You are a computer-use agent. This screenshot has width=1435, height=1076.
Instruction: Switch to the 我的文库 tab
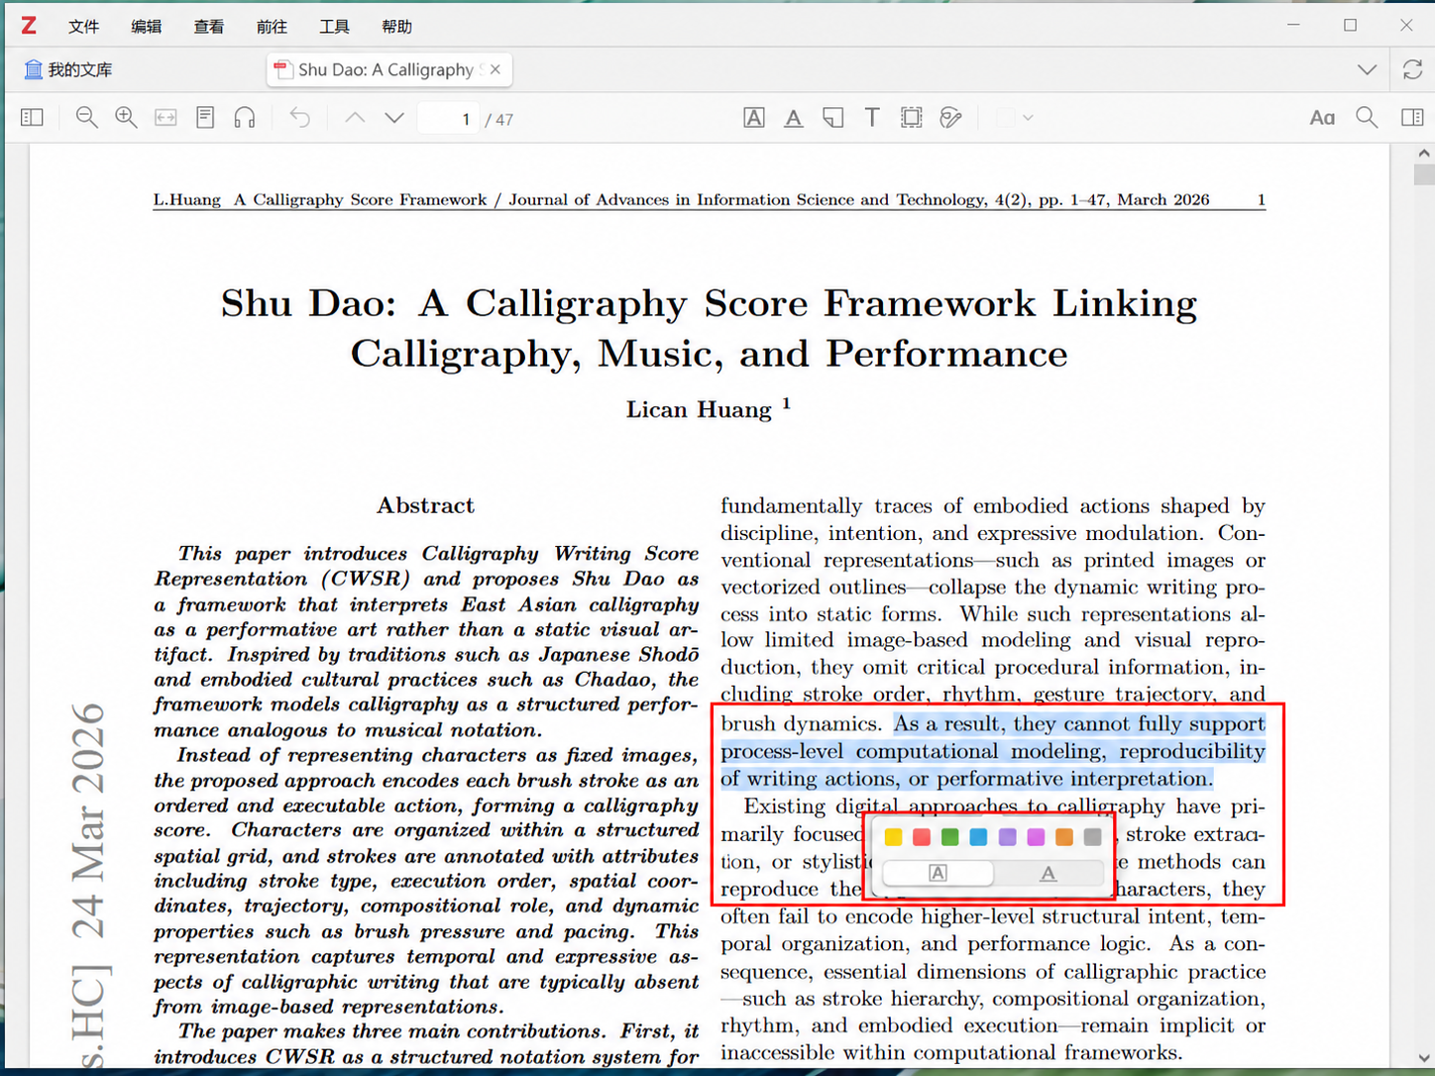[x=67, y=69]
